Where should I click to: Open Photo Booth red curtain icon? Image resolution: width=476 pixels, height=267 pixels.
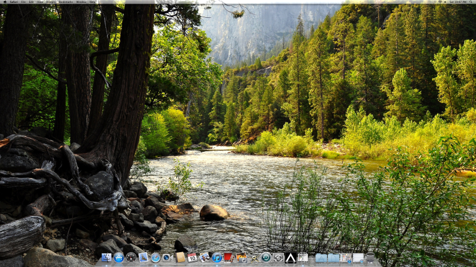point(228,258)
